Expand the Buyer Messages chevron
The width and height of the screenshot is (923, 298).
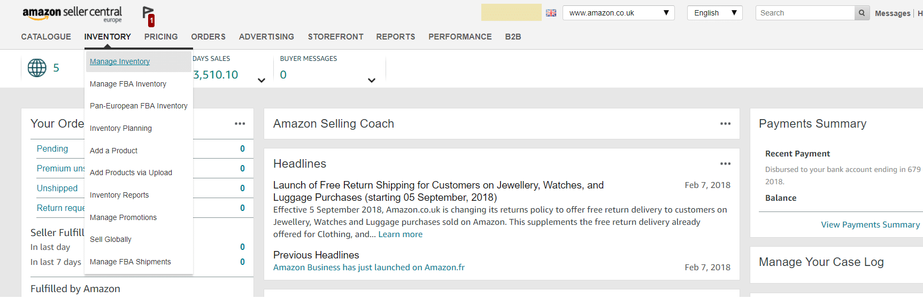(x=372, y=81)
